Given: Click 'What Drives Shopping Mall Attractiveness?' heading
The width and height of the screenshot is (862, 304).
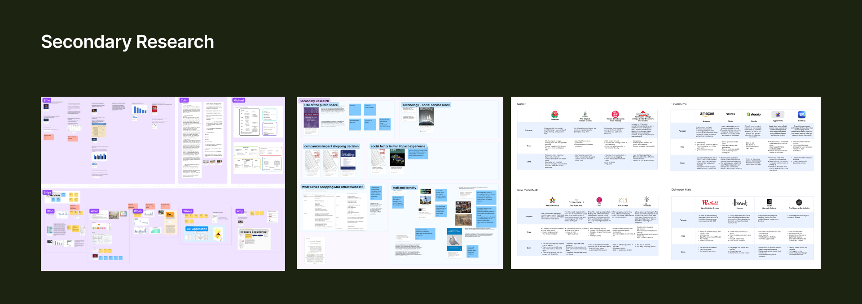Looking at the screenshot, I should [332, 187].
